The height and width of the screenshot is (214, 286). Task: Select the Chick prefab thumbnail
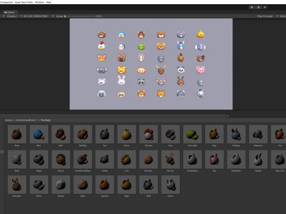pyautogui.click(x=127, y=134)
